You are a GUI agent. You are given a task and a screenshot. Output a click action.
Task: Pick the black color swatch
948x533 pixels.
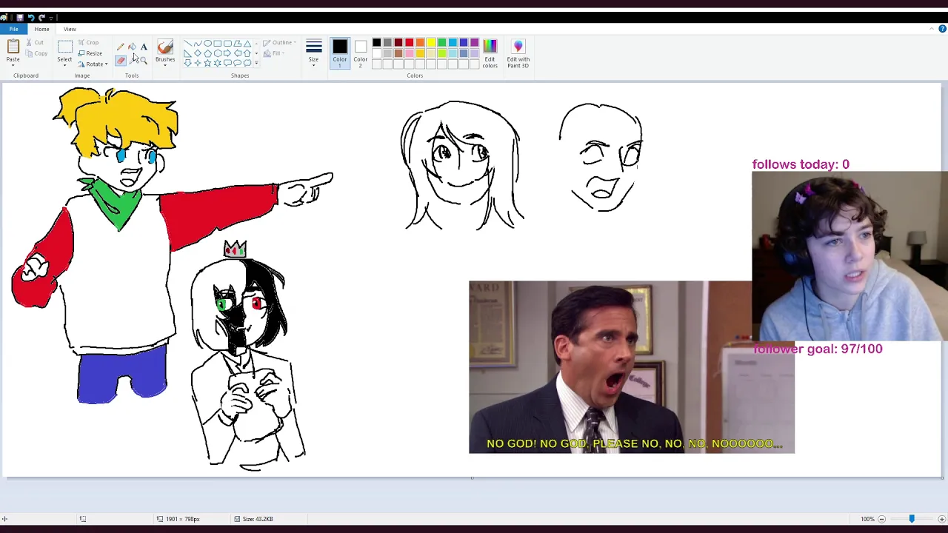(x=376, y=43)
